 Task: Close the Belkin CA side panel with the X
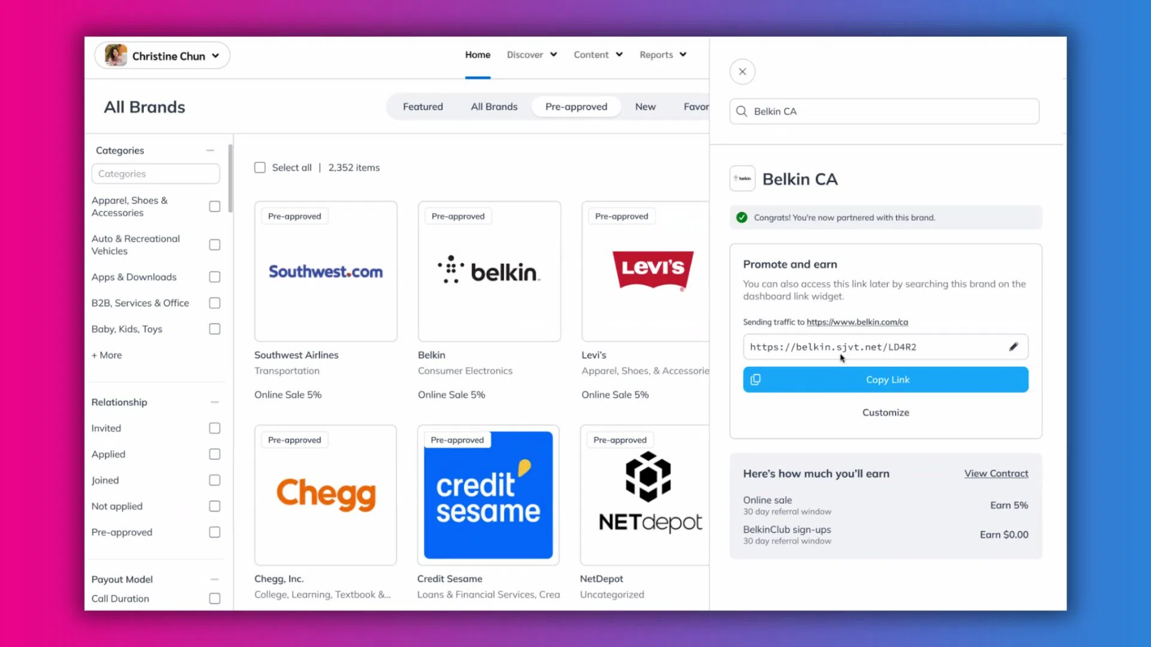coord(742,71)
